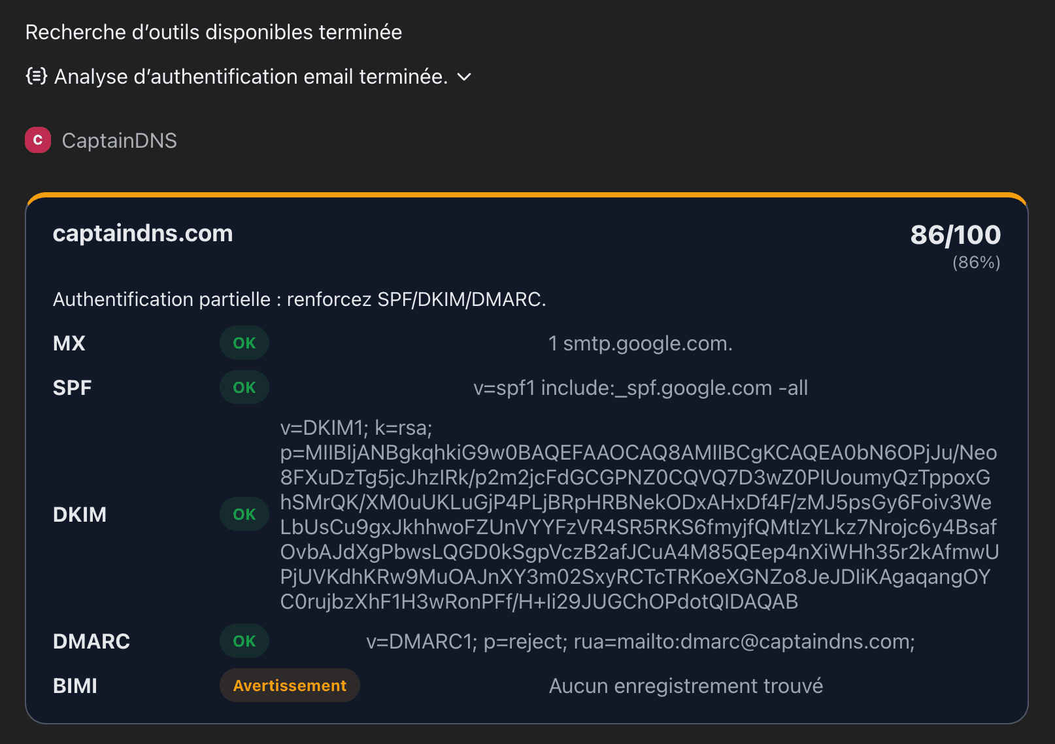The image size is (1055, 744).
Task: Click the DMARC OK status pill
Action: 244,641
